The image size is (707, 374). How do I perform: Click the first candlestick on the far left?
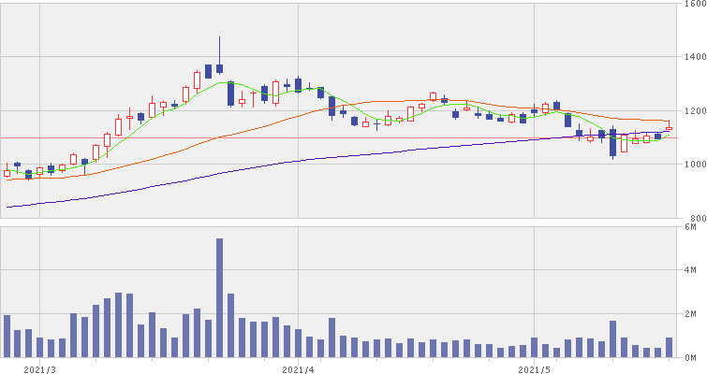pos(7,173)
